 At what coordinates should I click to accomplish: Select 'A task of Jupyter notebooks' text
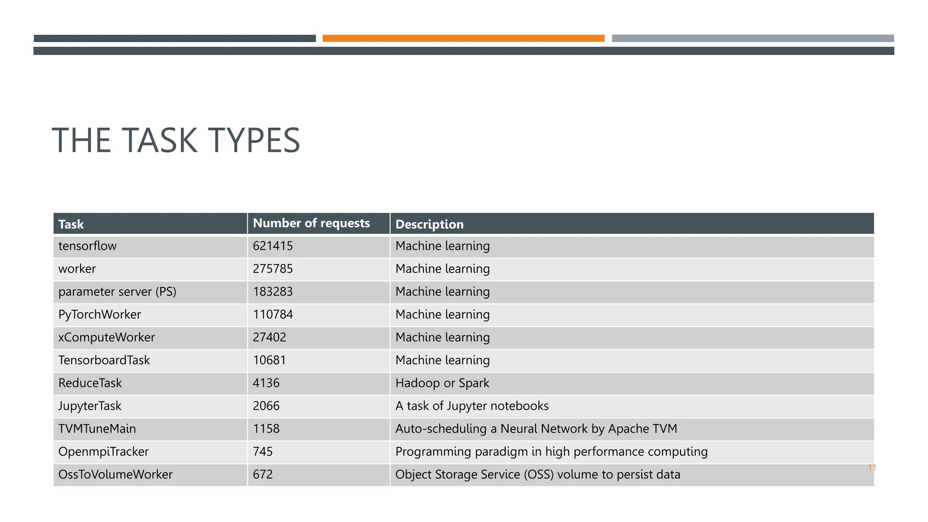pyautogui.click(x=472, y=406)
